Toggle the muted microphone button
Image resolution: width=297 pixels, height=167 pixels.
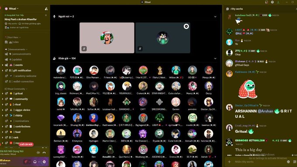pyautogui.click(x=26, y=162)
